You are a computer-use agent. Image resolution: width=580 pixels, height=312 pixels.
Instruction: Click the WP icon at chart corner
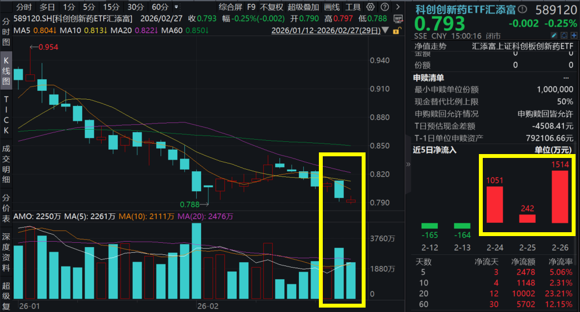tap(397, 18)
